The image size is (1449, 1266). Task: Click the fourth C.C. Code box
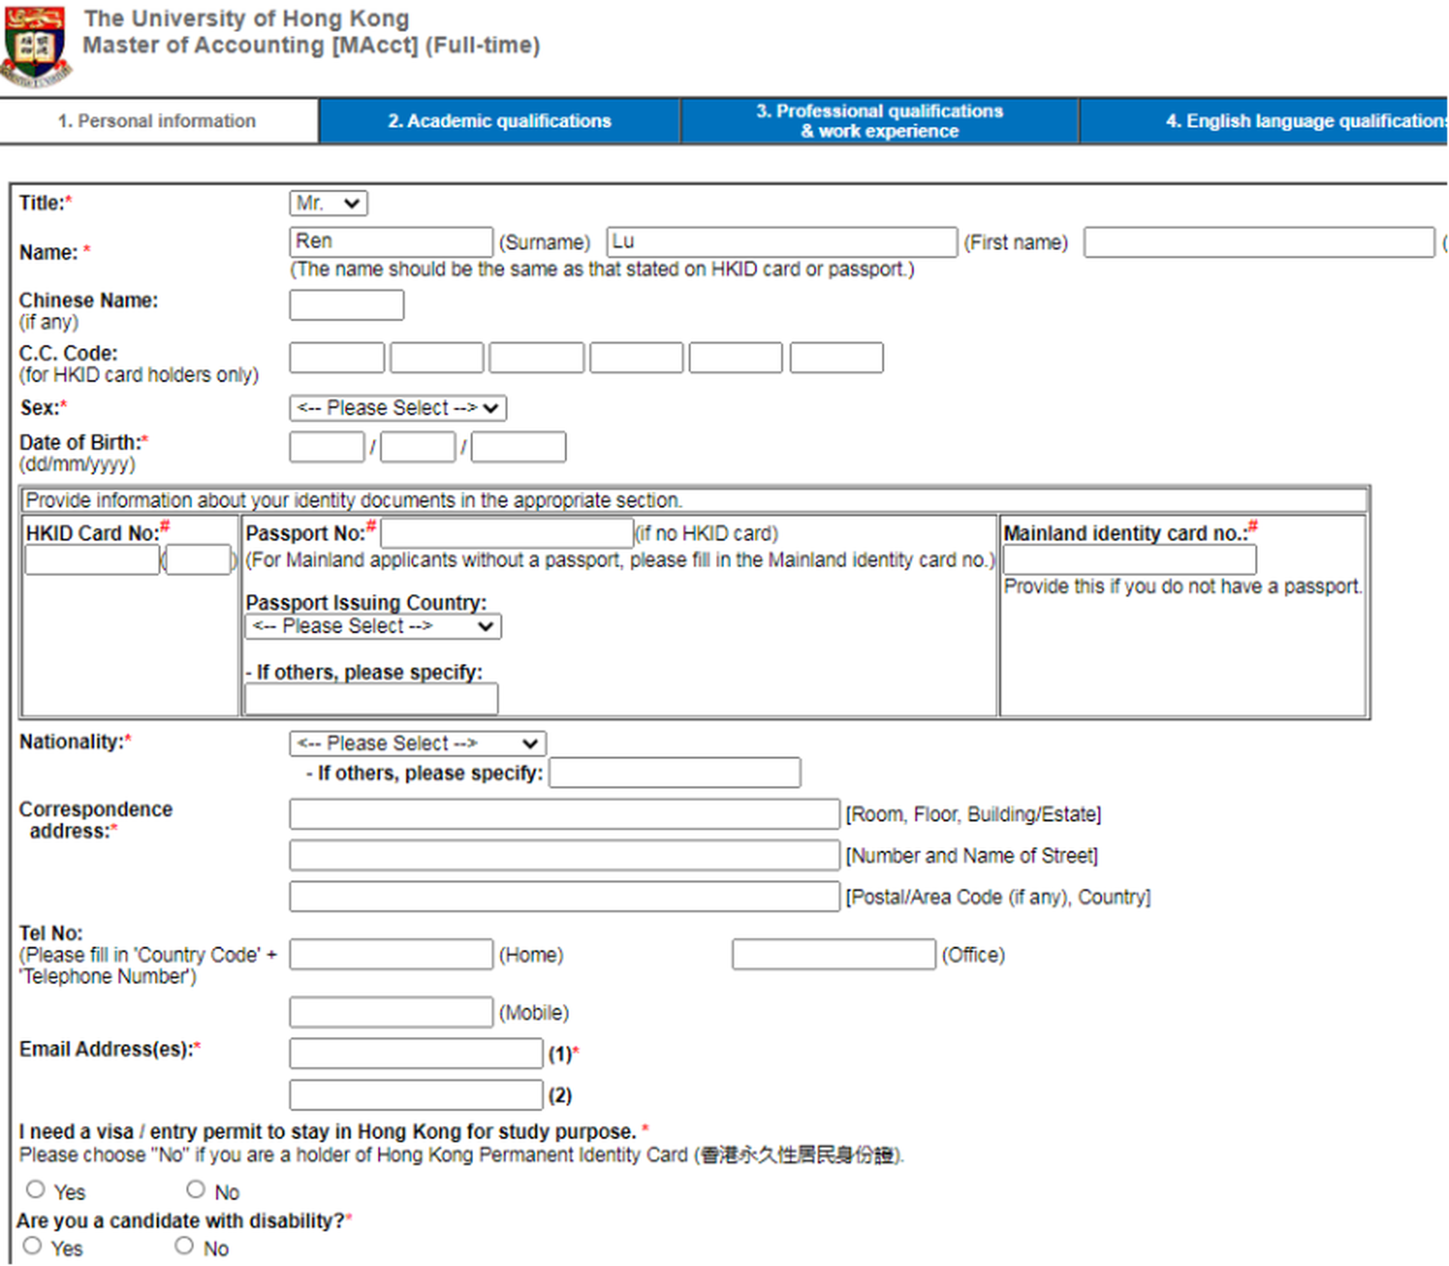[636, 358]
